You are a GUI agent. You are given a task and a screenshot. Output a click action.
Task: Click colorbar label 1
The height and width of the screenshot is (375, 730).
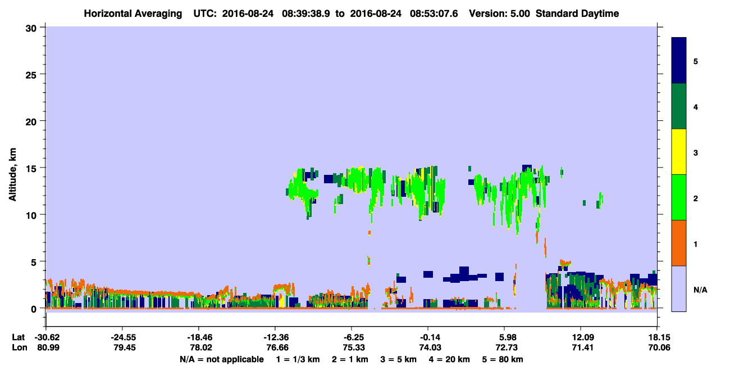(x=696, y=244)
